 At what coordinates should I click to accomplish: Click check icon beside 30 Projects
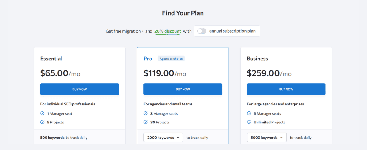(x=146, y=122)
